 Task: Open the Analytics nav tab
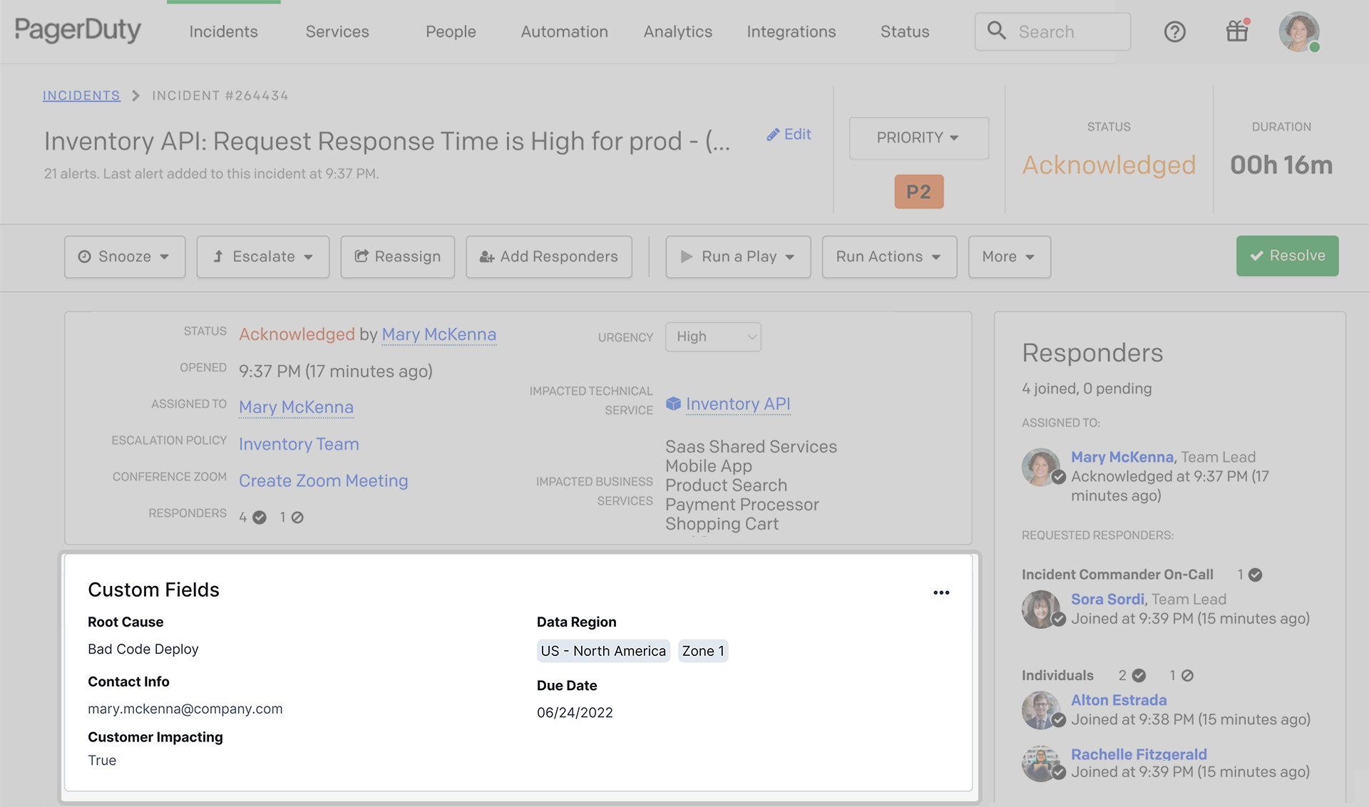(x=677, y=31)
